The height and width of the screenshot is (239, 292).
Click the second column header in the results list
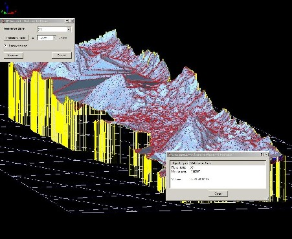coord(227,163)
